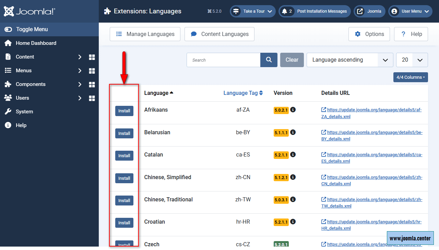This screenshot has width=439, height=250.
Task: Open Menus dashboard grid icon
Action: click(92, 71)
